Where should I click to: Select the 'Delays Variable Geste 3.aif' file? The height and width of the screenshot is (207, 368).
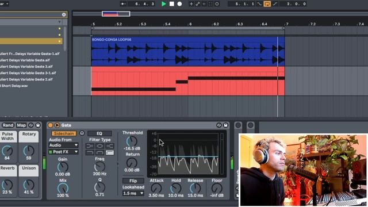click(26, 67)
